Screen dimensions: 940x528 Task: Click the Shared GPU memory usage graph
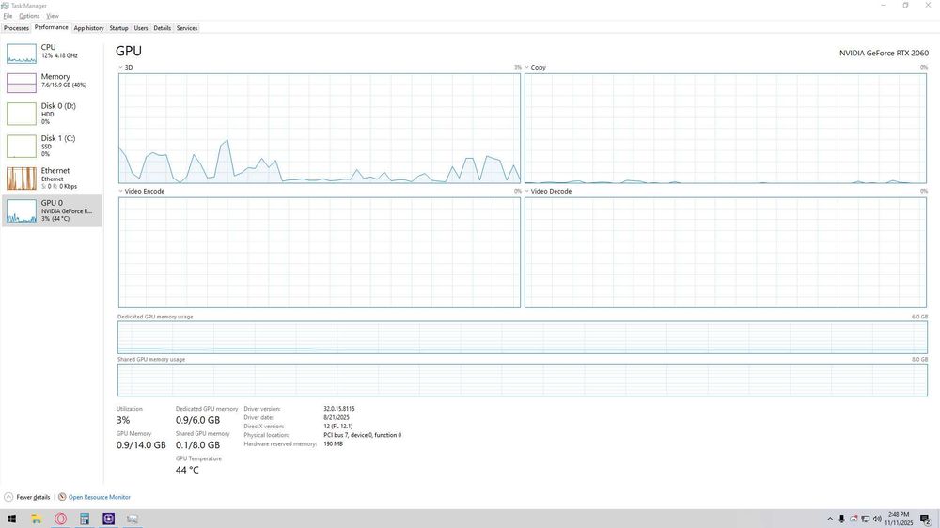522,380
